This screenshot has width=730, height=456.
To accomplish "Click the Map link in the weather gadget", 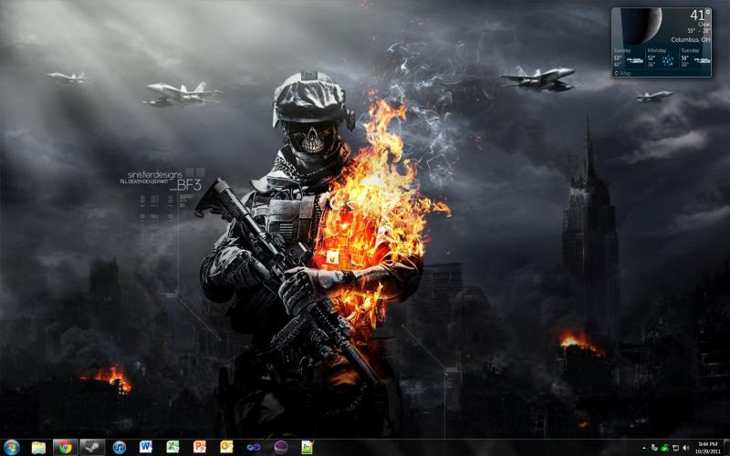I will click(623, 73).
